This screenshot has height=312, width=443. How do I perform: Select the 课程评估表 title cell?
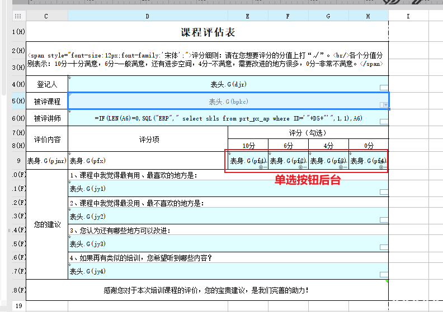(x=208, y=32)
